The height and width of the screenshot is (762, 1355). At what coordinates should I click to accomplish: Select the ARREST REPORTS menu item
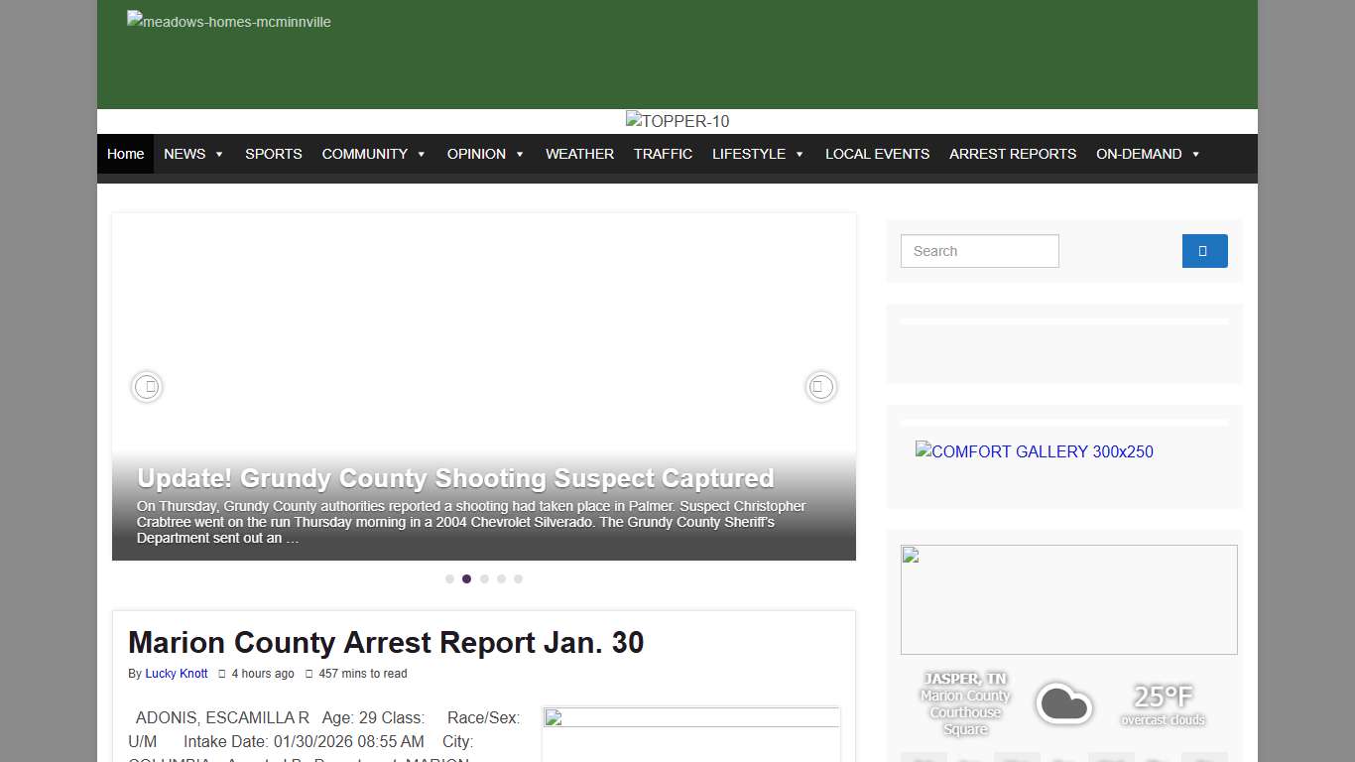click(x=1013, y=154)
